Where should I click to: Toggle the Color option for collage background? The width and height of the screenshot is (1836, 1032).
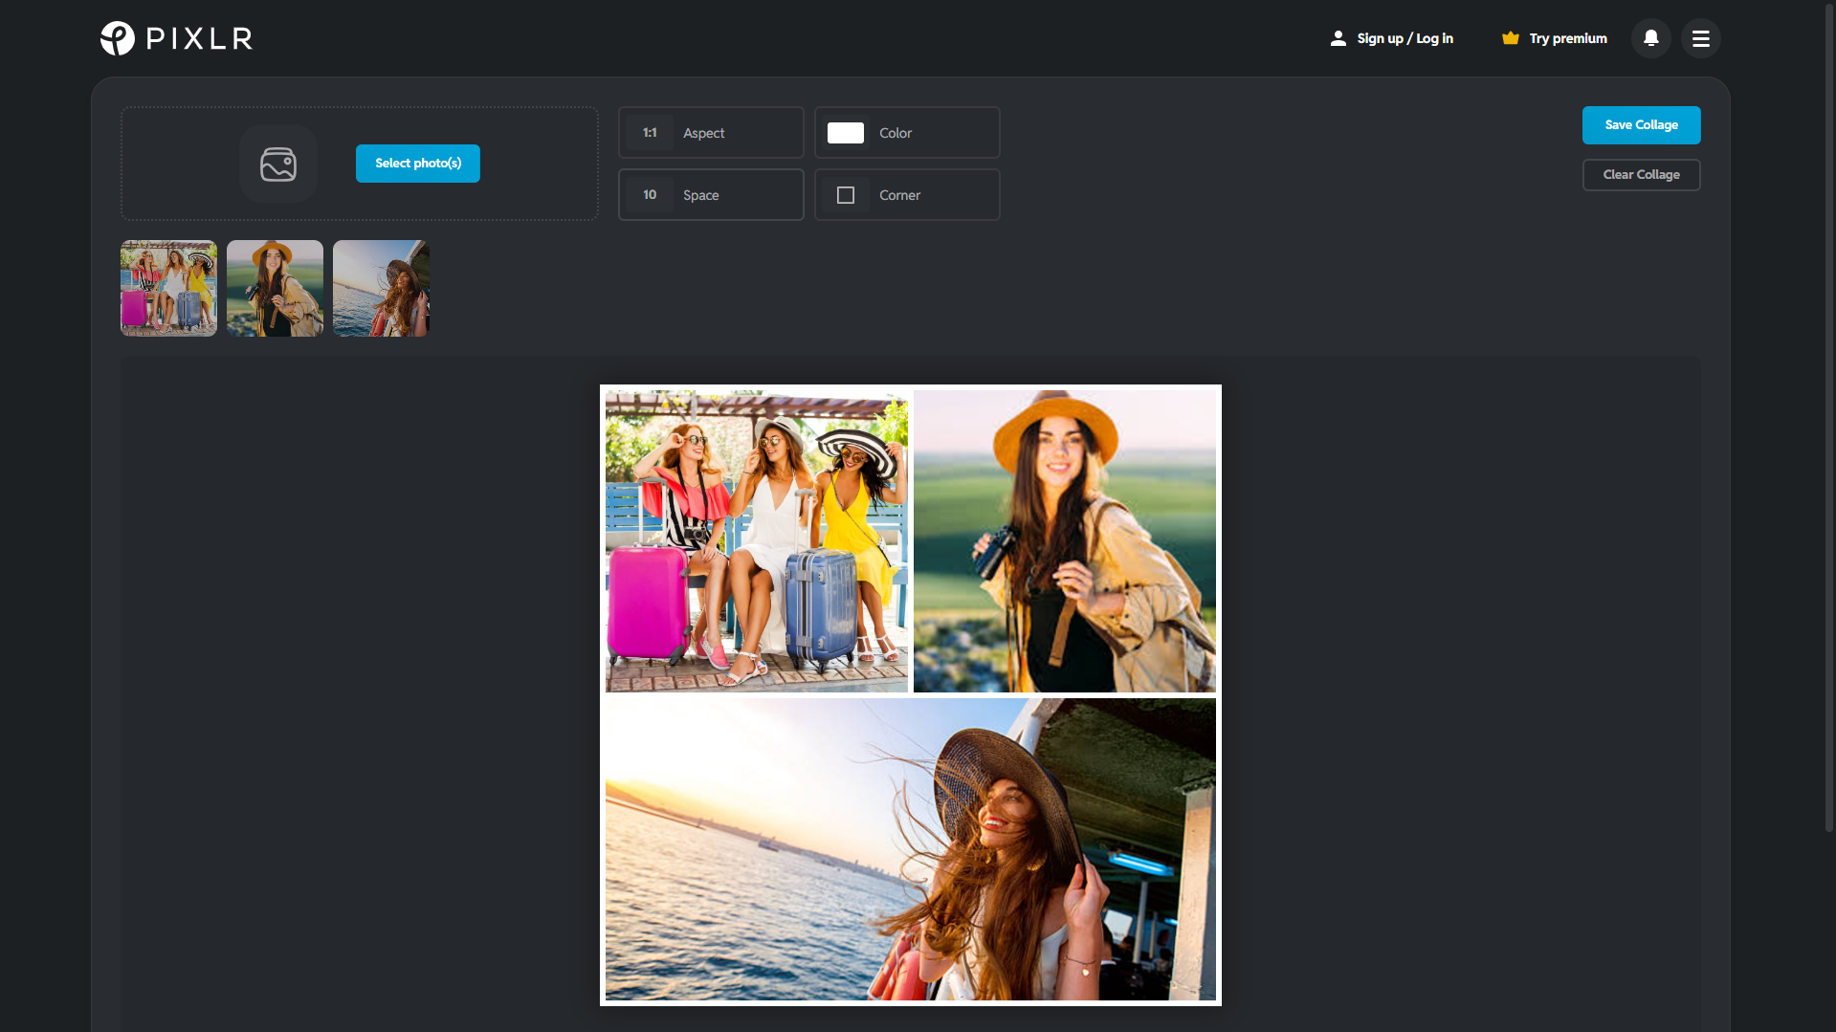(906, 133)
